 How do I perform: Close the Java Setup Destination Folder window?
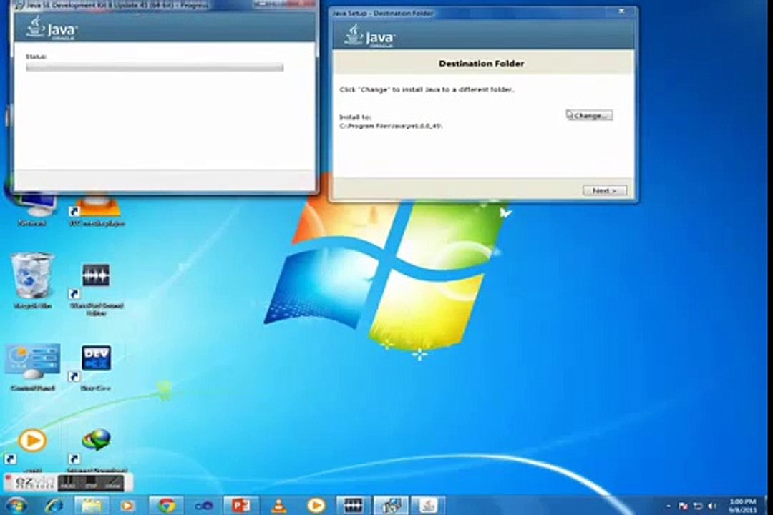622,11
